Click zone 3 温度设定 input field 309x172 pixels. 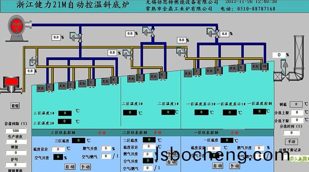coord(58,149)
